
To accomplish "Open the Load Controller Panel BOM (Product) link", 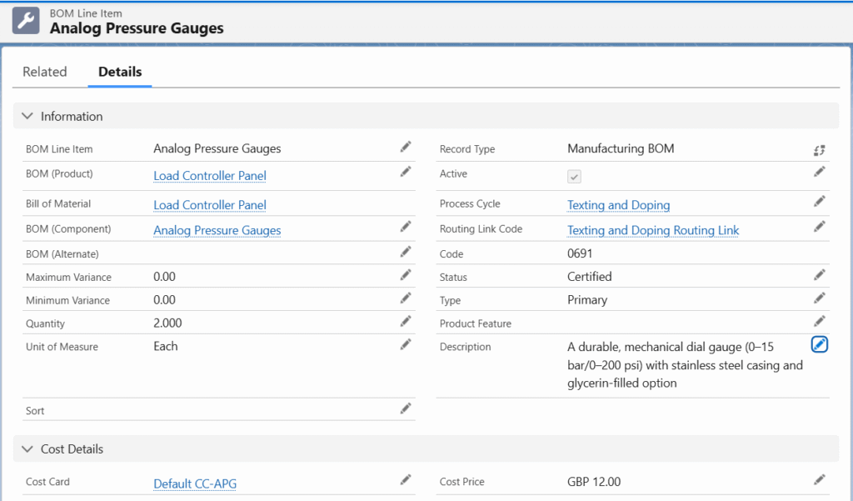I will [x=210, y=176].
